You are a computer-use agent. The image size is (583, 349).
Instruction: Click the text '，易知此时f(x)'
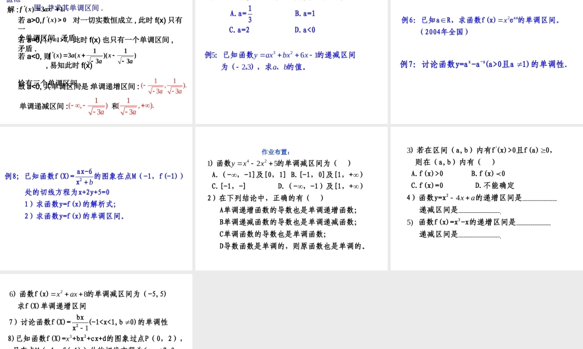click(x=69, y=66)
